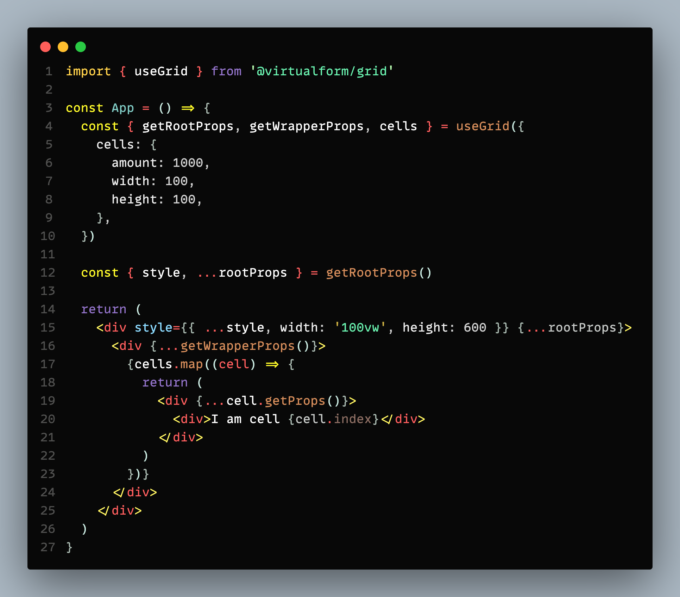
Task: Click the height value 600 on line 15
Action: pyautogui.click(x=475, y=328)
